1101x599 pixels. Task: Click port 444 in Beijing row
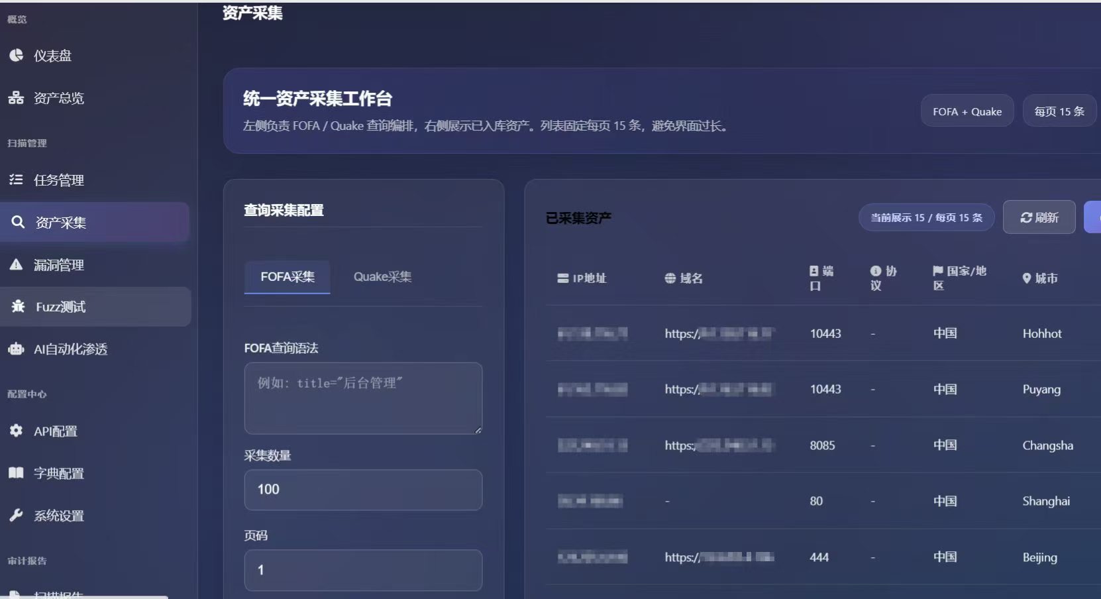click(819, 557)
